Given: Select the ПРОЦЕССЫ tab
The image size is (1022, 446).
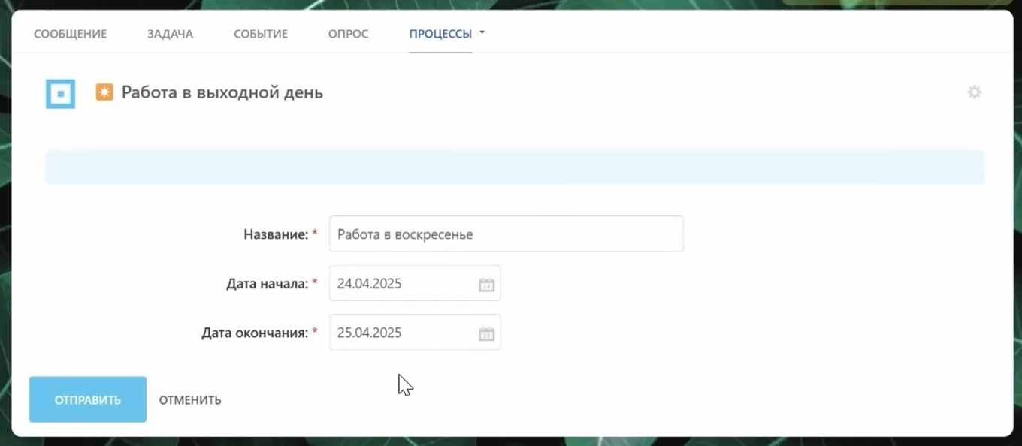Looking at the screenshot, I should point(440,33).
